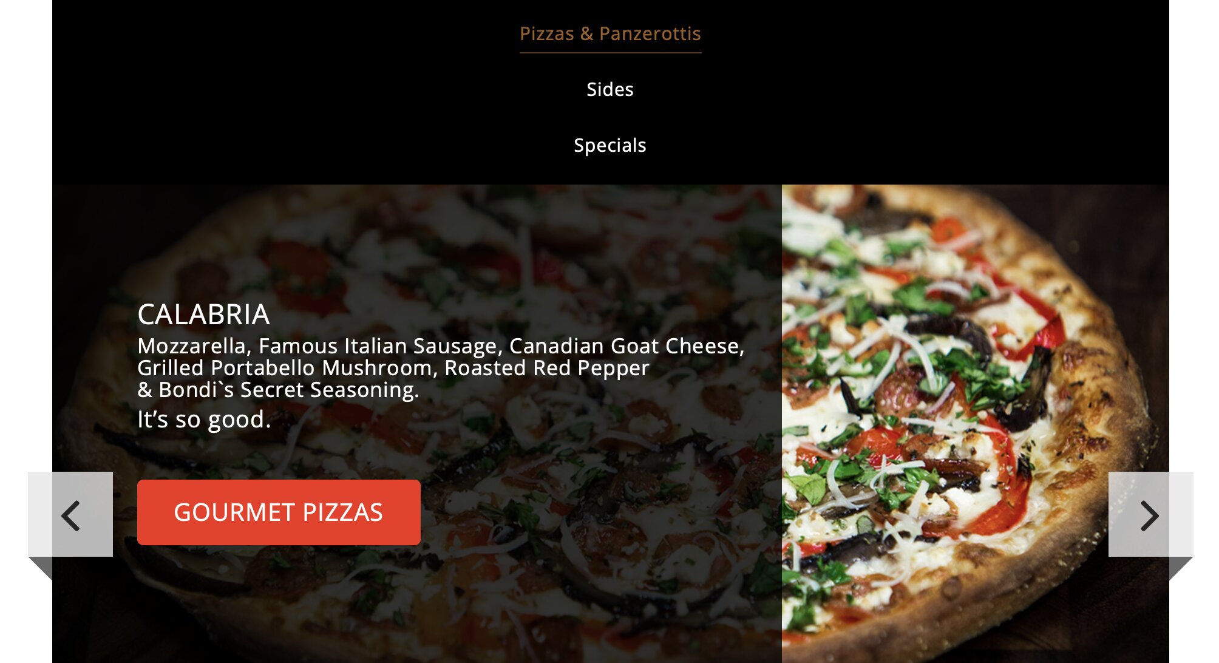Click the folded ribbon corner under the left arrow
Viewport: 1219px width, 663px height.
pos(41,568)
